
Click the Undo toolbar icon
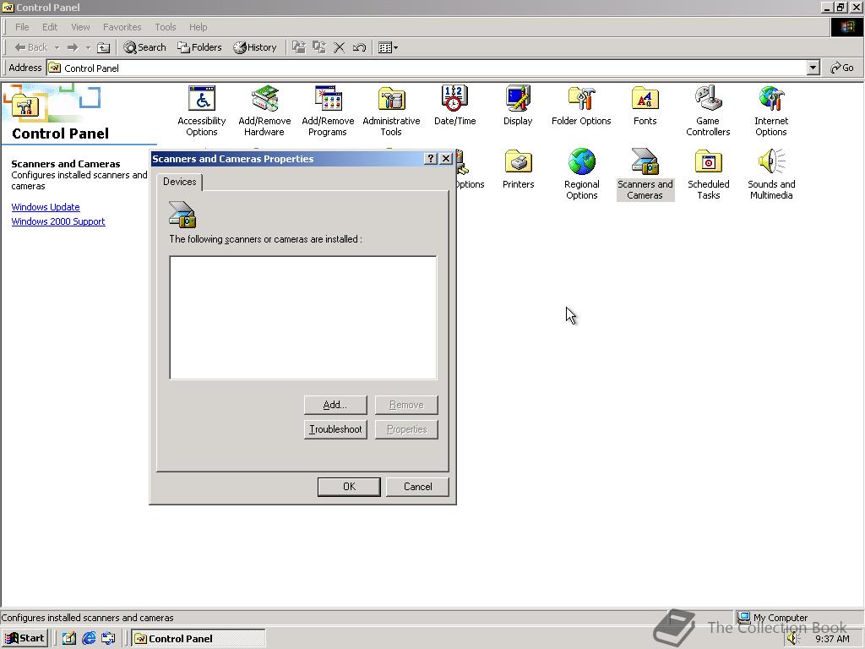tap(359, 47)
